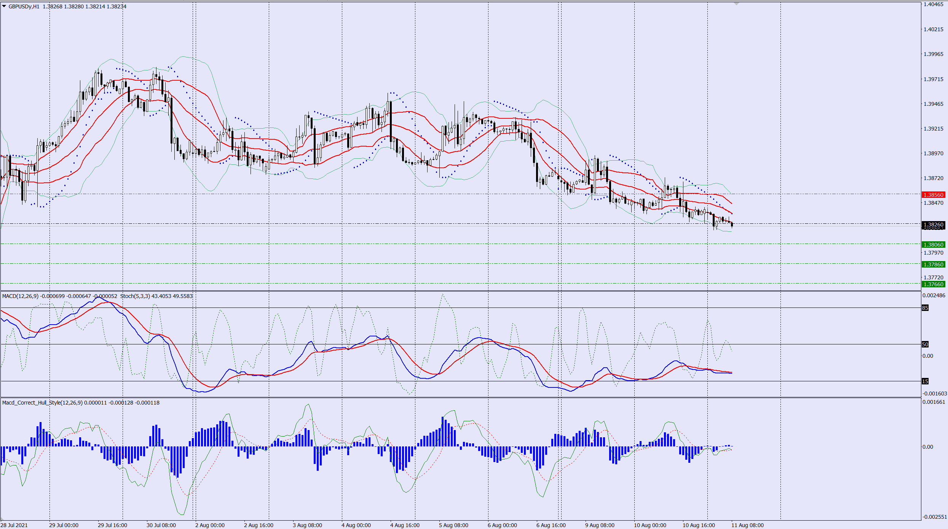948x529 pixels.
Task: Click the 1.40215 price scale value
Action: click(x=934, y=29)
